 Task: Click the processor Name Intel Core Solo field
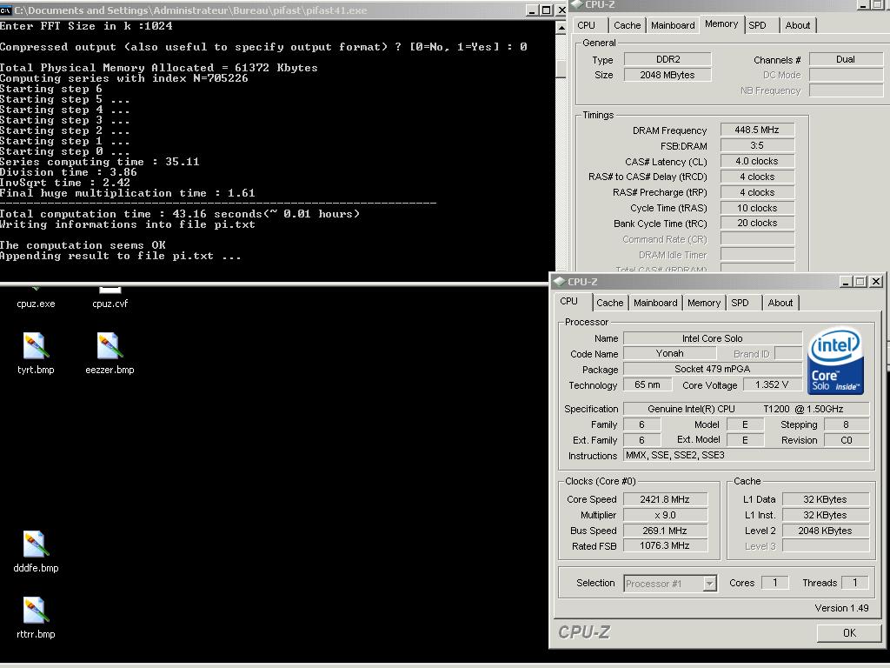click(713, 338)
